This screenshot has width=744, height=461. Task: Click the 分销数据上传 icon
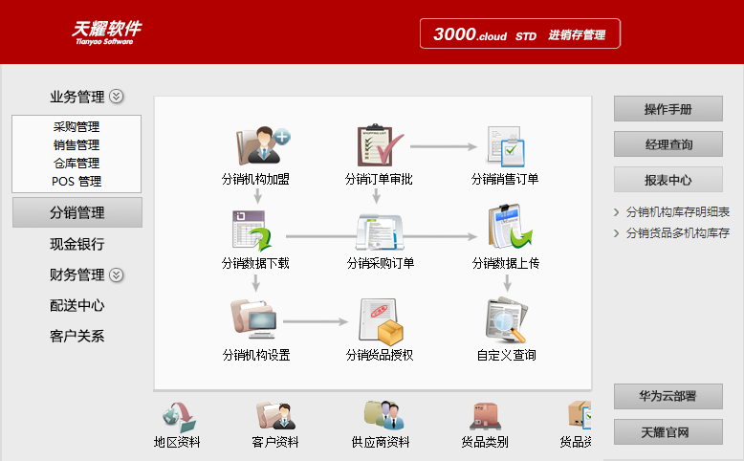click(505, 230)
